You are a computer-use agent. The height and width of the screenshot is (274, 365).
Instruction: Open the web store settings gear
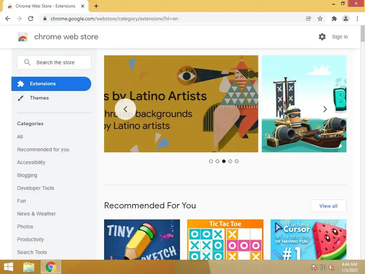coord(322,37)
